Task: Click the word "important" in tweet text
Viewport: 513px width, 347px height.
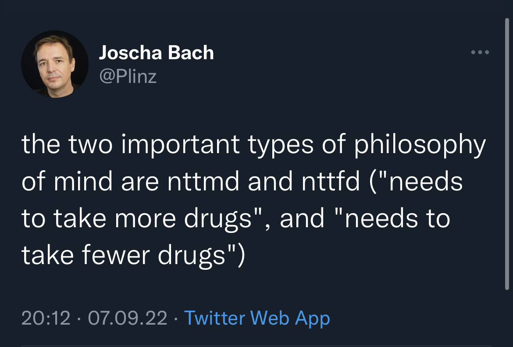Action: click(x=181, y=145)
